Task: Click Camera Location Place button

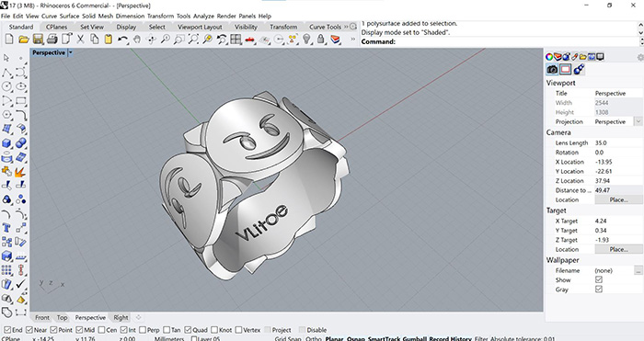Action: click(618, 199)
